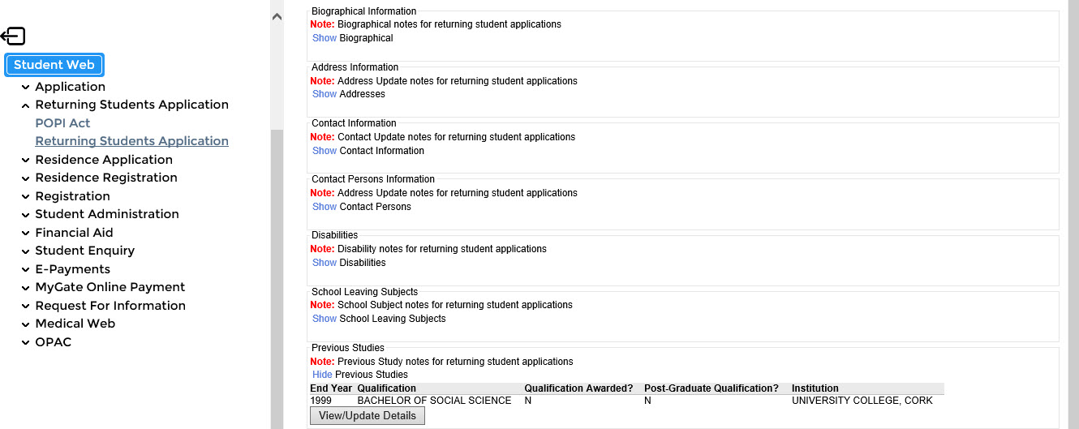Show the Addresses section

(325, 94)
